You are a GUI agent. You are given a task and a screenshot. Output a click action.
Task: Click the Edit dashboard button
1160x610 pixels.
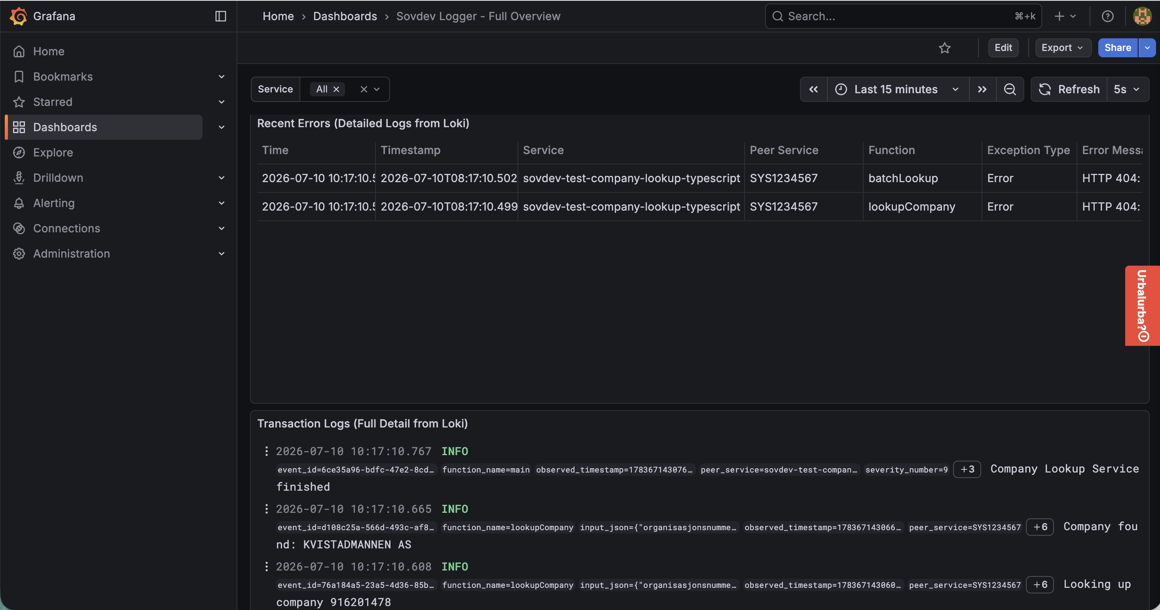(1003, 48)
